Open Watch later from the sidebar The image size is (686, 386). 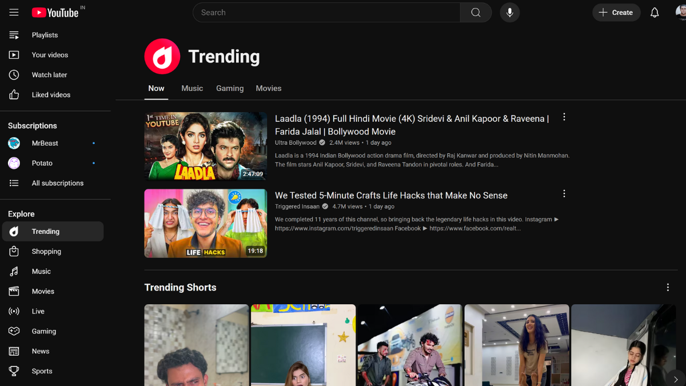[49, 75]
